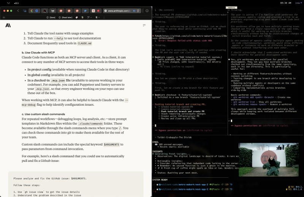This screenshot has height=197, width=304.
Task: Click 'bypass permissions on' in right pane
Action: pos(248,126)
